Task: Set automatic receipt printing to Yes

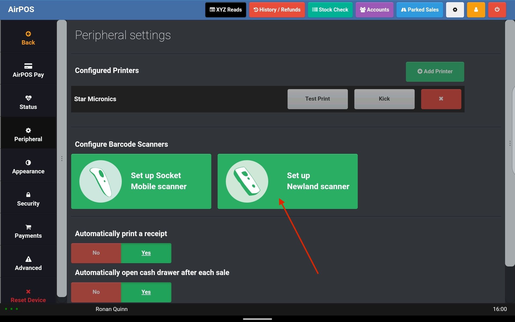Action: pyautogui.click(x=146, y=253)
